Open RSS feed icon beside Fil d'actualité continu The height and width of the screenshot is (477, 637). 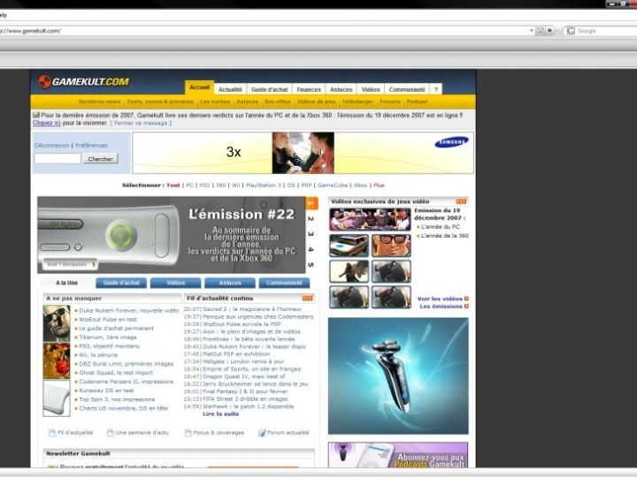pos(308,299)
